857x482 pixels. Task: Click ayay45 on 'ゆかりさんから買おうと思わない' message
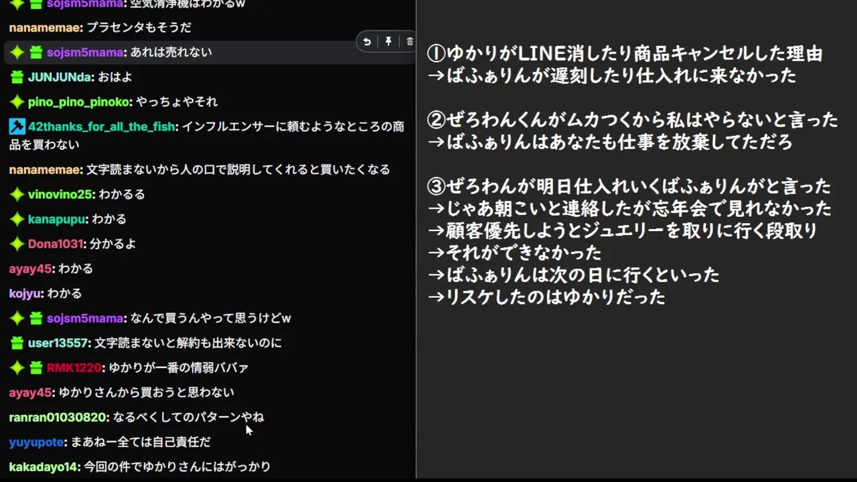click(30, 392)
